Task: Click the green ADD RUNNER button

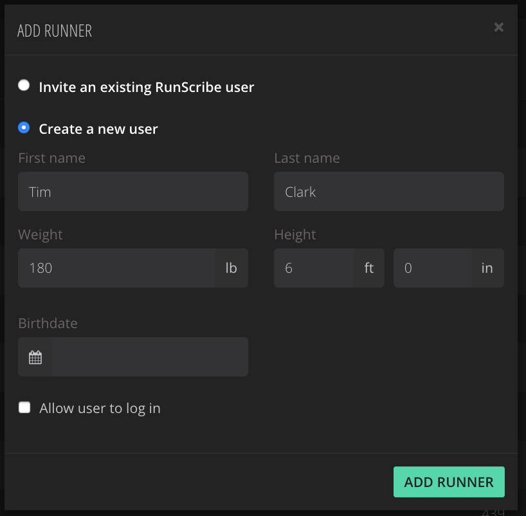Action: [x=449, y=482]
